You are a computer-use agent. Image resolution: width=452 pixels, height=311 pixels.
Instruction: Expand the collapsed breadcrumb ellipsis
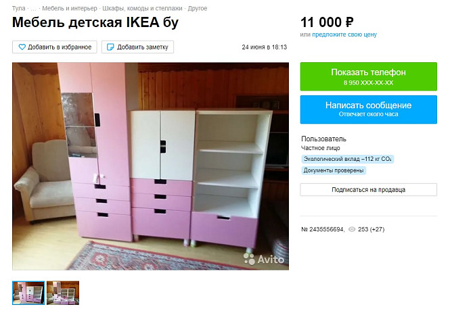tap(33, 9)
